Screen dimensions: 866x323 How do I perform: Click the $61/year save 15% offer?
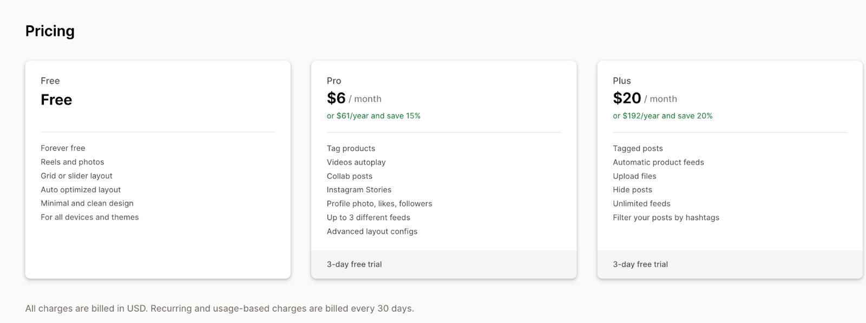(x=373, y=116)
